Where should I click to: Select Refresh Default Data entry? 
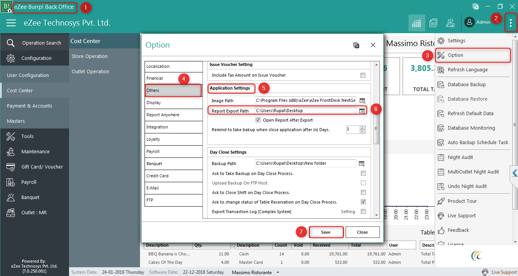473,113
